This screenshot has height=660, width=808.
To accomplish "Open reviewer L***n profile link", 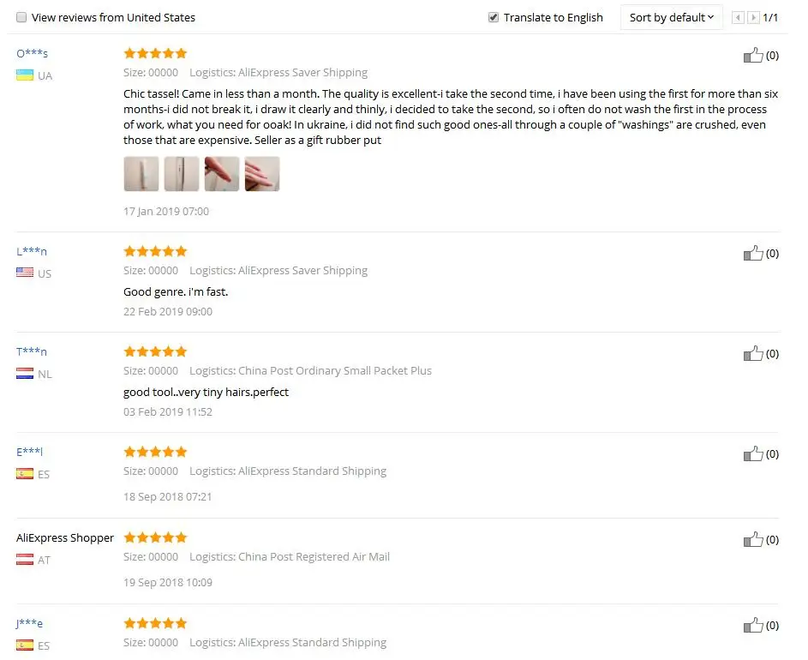I will click(x=32, y=251).
